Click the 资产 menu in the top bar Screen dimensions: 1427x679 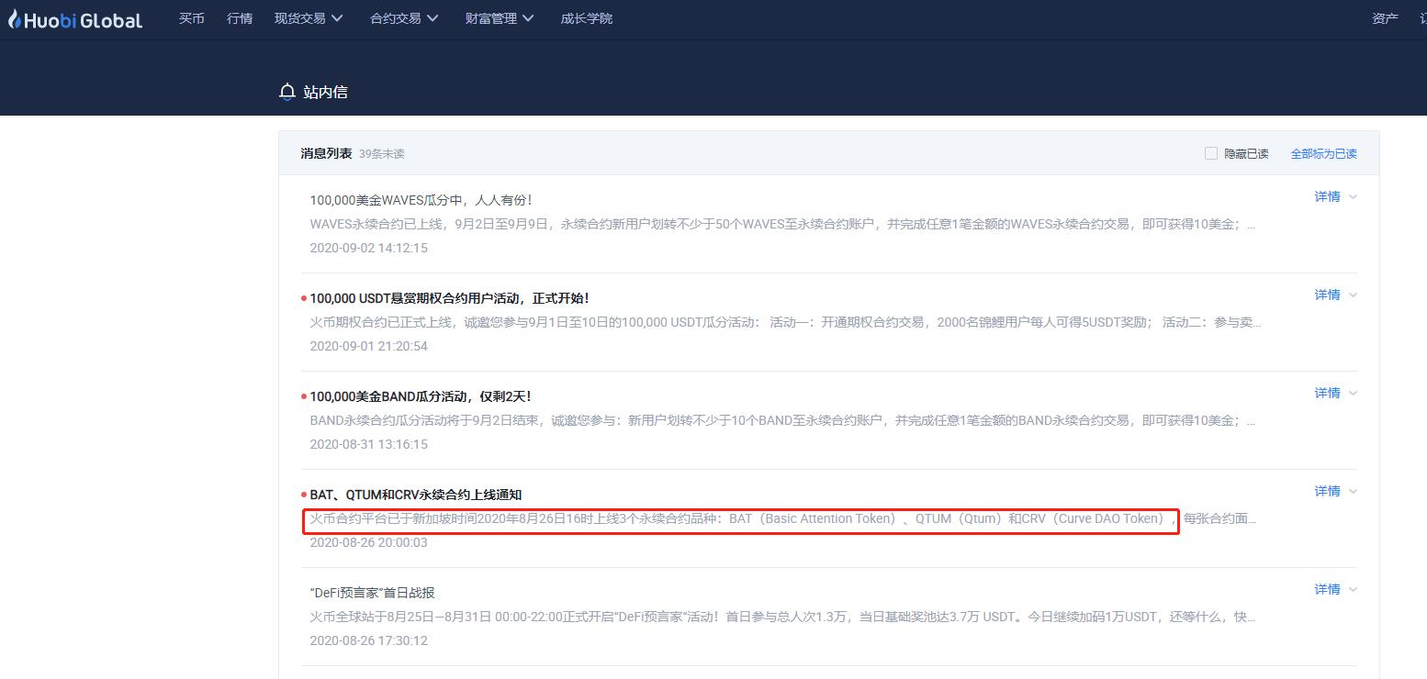point(1384,17)
